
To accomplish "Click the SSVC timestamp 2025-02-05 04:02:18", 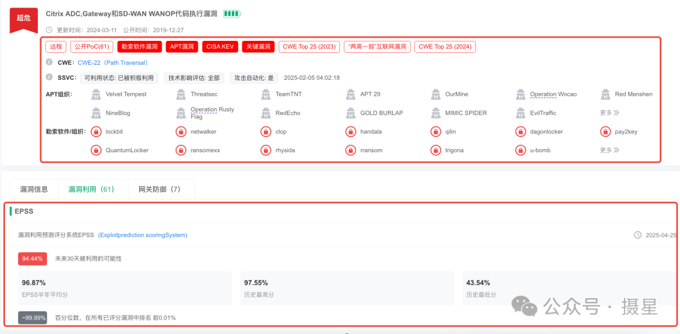I will coord(312,78).
